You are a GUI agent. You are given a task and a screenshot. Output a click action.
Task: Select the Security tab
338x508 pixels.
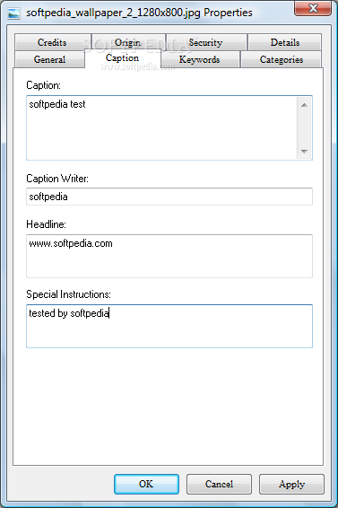[x=206, y=42]
